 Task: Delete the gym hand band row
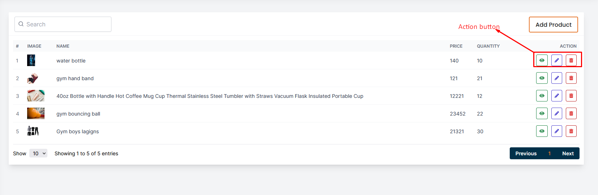[571, 78]
